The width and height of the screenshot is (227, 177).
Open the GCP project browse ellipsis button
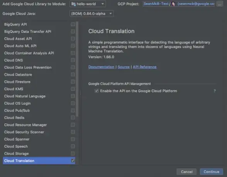[x=220, y=4]
